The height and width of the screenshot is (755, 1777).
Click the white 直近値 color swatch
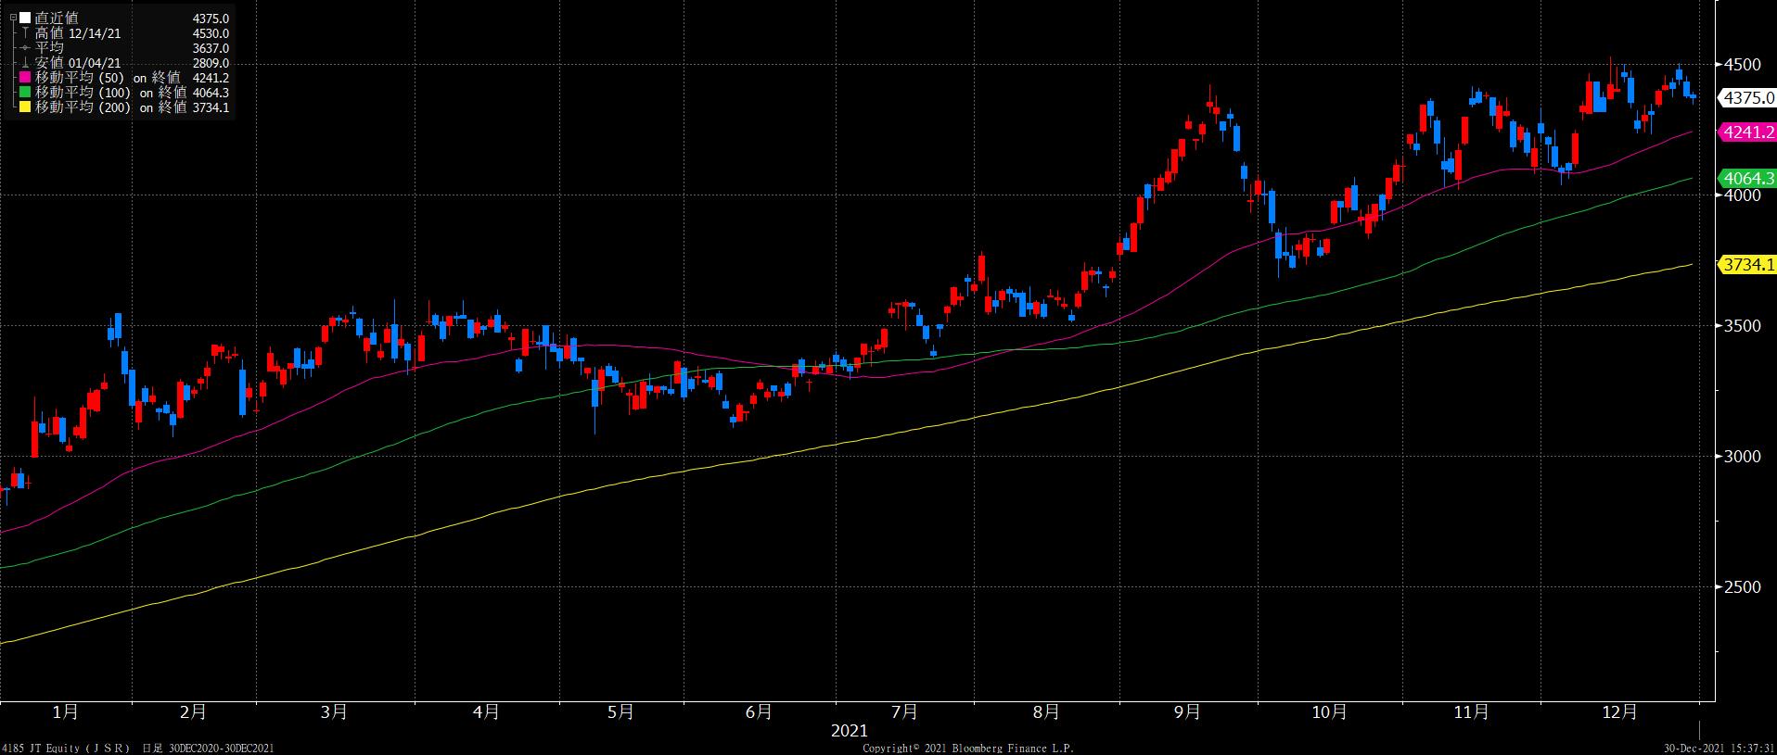pyautogui.click(x=25, y=19)
